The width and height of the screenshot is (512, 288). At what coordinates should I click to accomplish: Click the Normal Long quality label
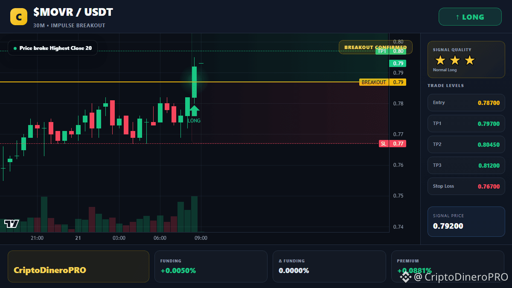[445, 70]
